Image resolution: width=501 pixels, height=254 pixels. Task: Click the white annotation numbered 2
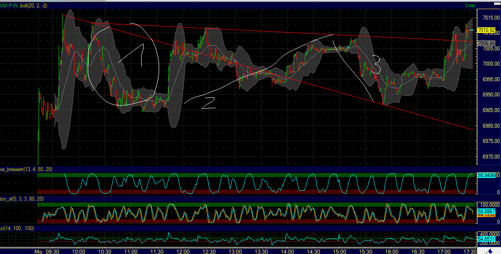pyautogui.click(x=208, y=102)
